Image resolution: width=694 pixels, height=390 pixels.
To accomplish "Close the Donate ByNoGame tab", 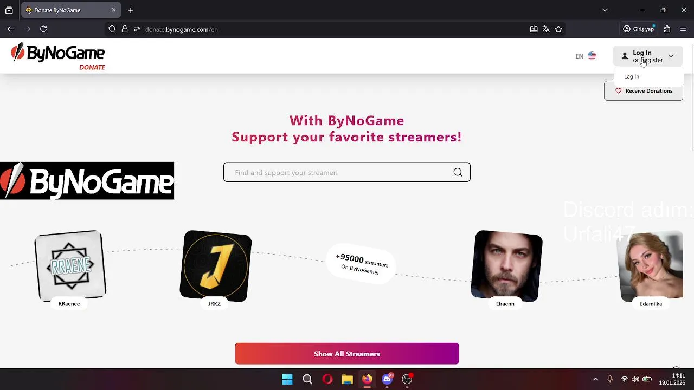I will pyautogui.click(x=113, y=10).
